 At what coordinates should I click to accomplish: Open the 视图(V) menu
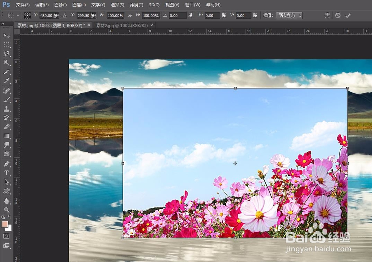172,5
